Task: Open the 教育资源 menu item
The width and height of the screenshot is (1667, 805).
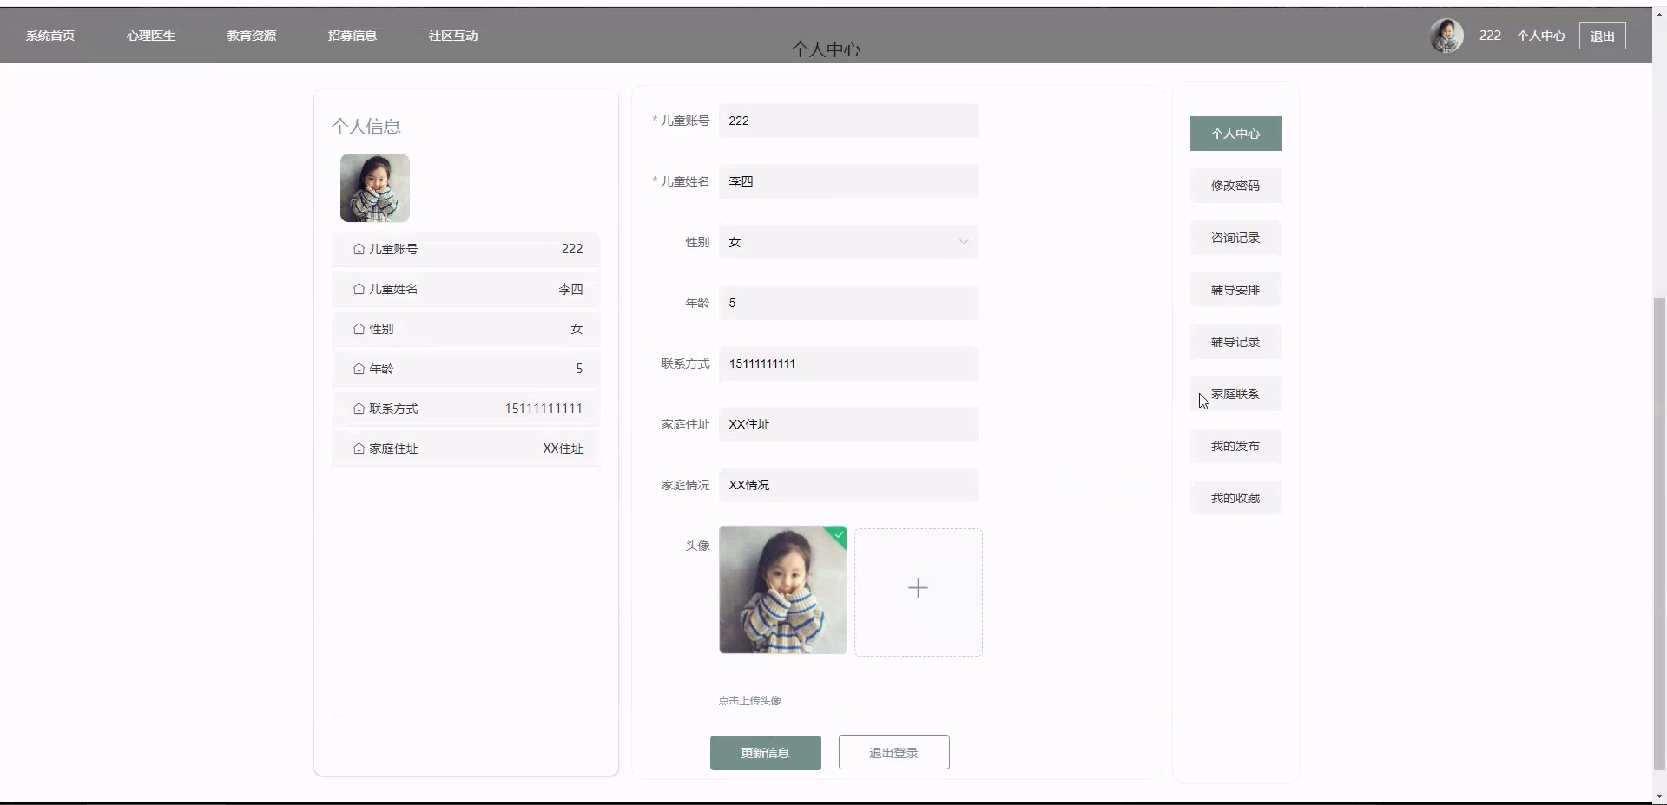Action: click(252, 36)
